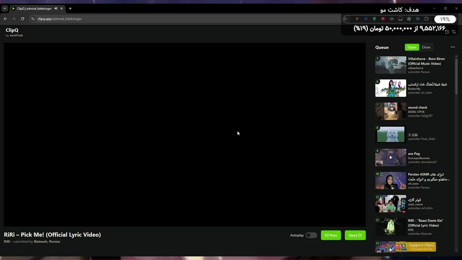Set the queue to Close
The height and width of the screenshot is (260, 462).
tap(426, 47)
